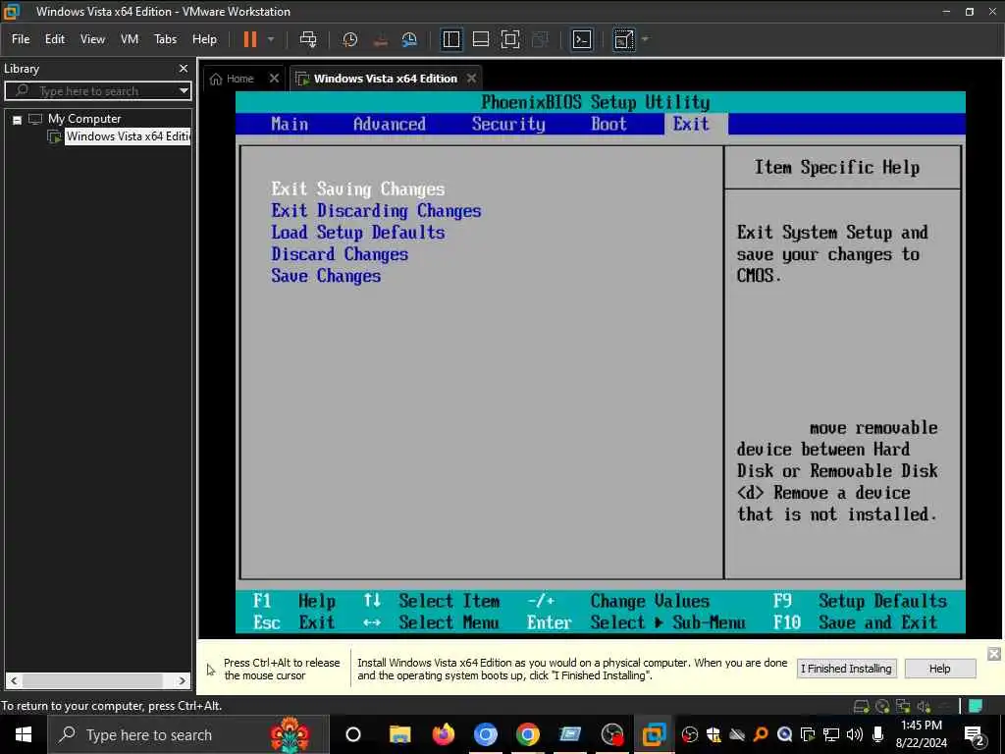Select Windows Vista x64 Edition in Library tree
Screen dimensions: 1005x754
point(129,136)
